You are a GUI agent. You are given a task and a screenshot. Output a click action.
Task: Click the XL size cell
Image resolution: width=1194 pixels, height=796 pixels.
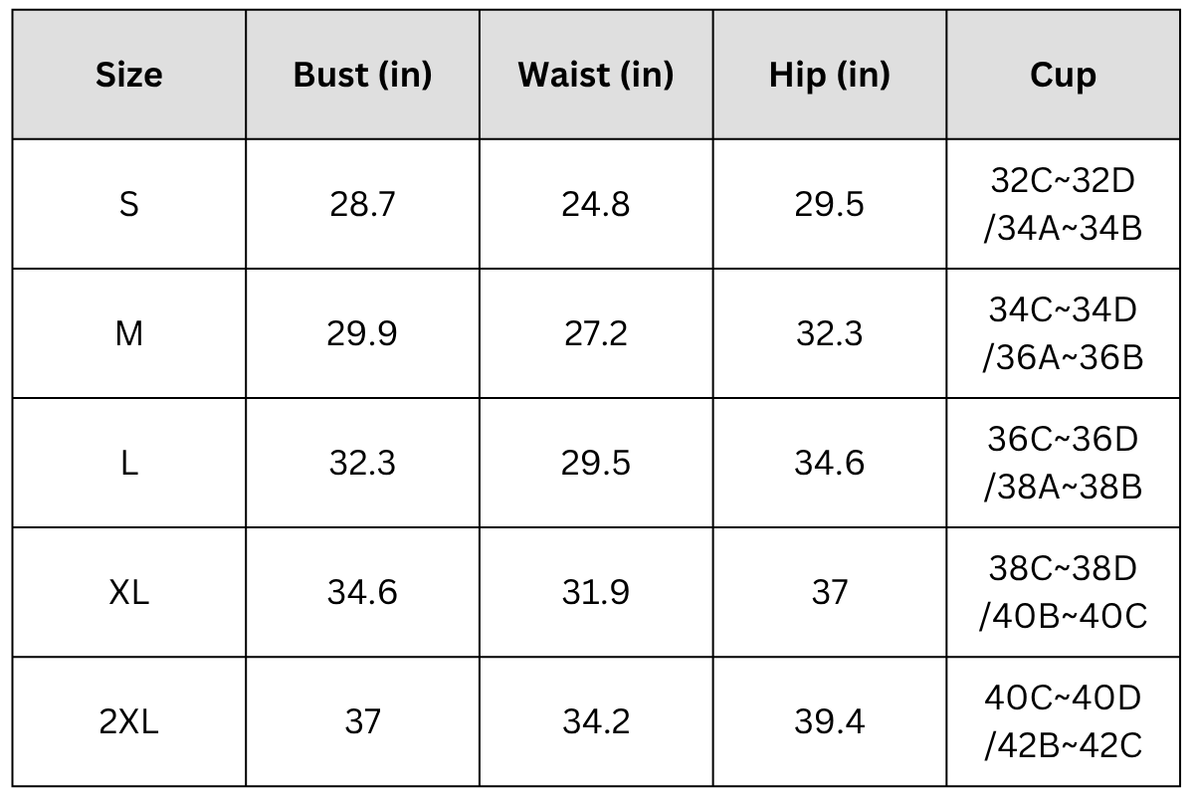[x=129, y=592]
